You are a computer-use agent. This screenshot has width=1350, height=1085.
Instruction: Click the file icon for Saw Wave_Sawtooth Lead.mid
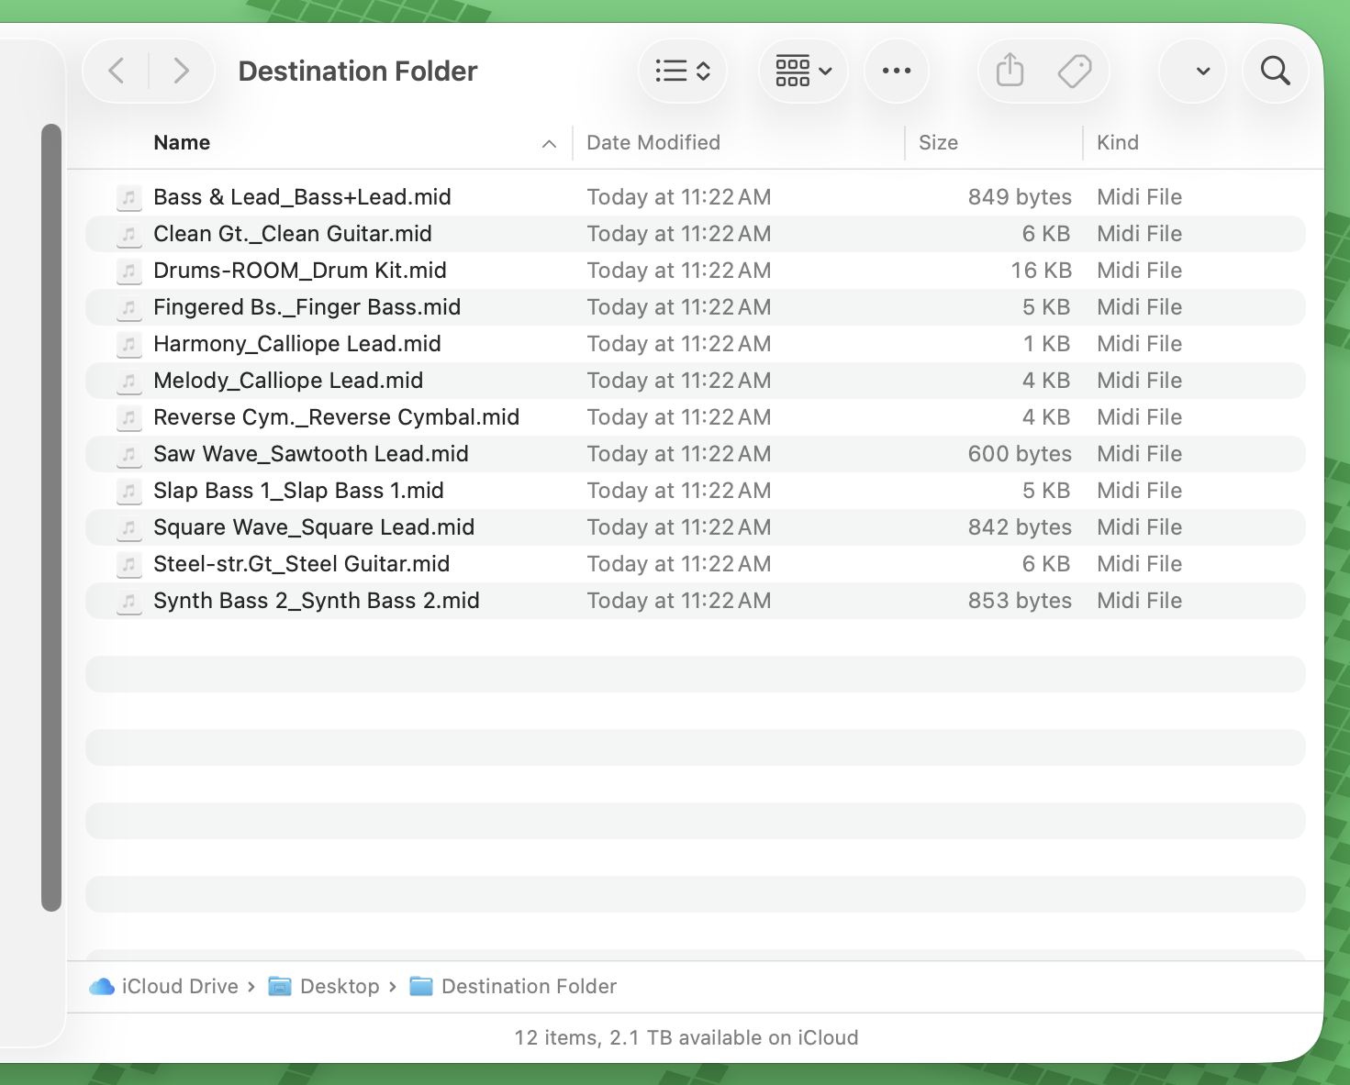pyautogui.click(x=129, y=454)
